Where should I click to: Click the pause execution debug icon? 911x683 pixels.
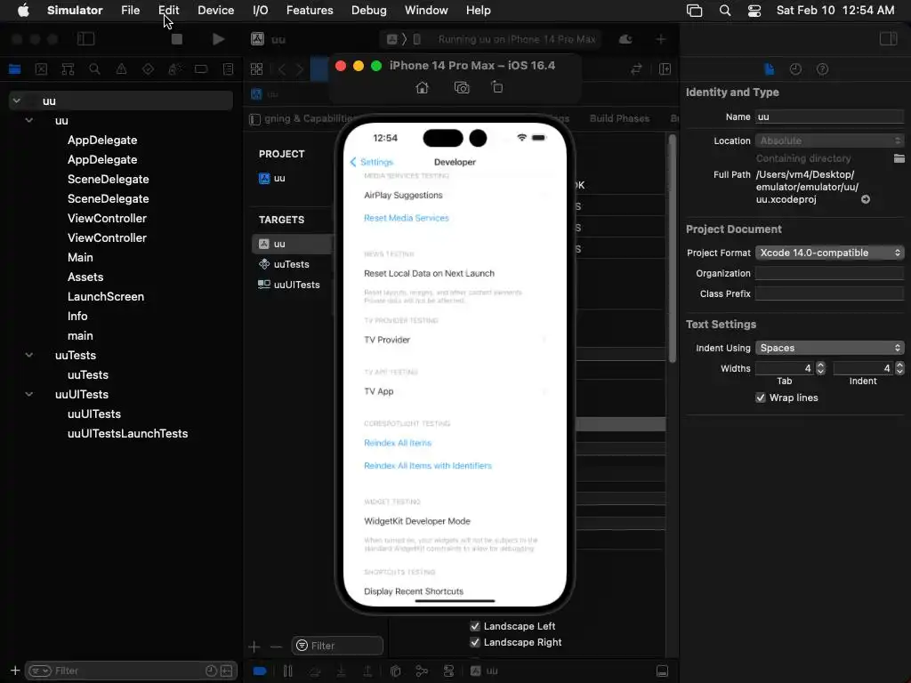point(287,671)
